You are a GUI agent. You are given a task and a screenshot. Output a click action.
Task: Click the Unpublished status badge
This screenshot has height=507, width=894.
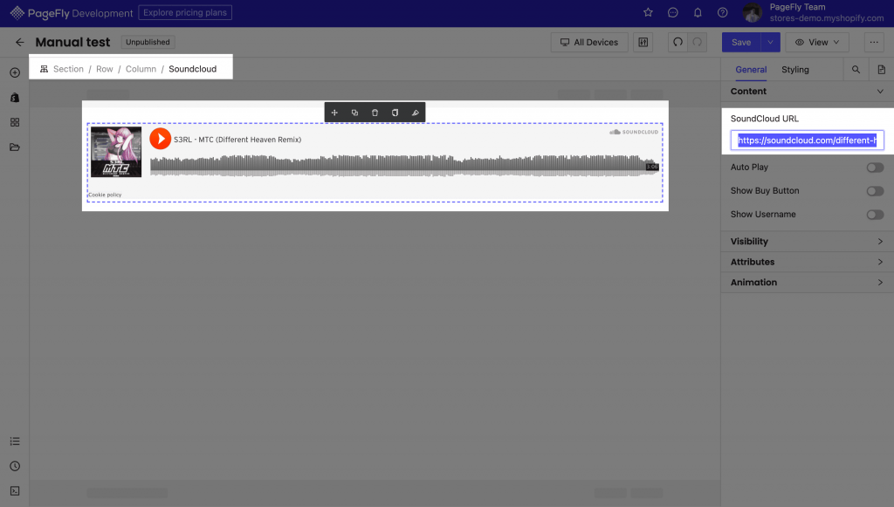click(148, 42)
